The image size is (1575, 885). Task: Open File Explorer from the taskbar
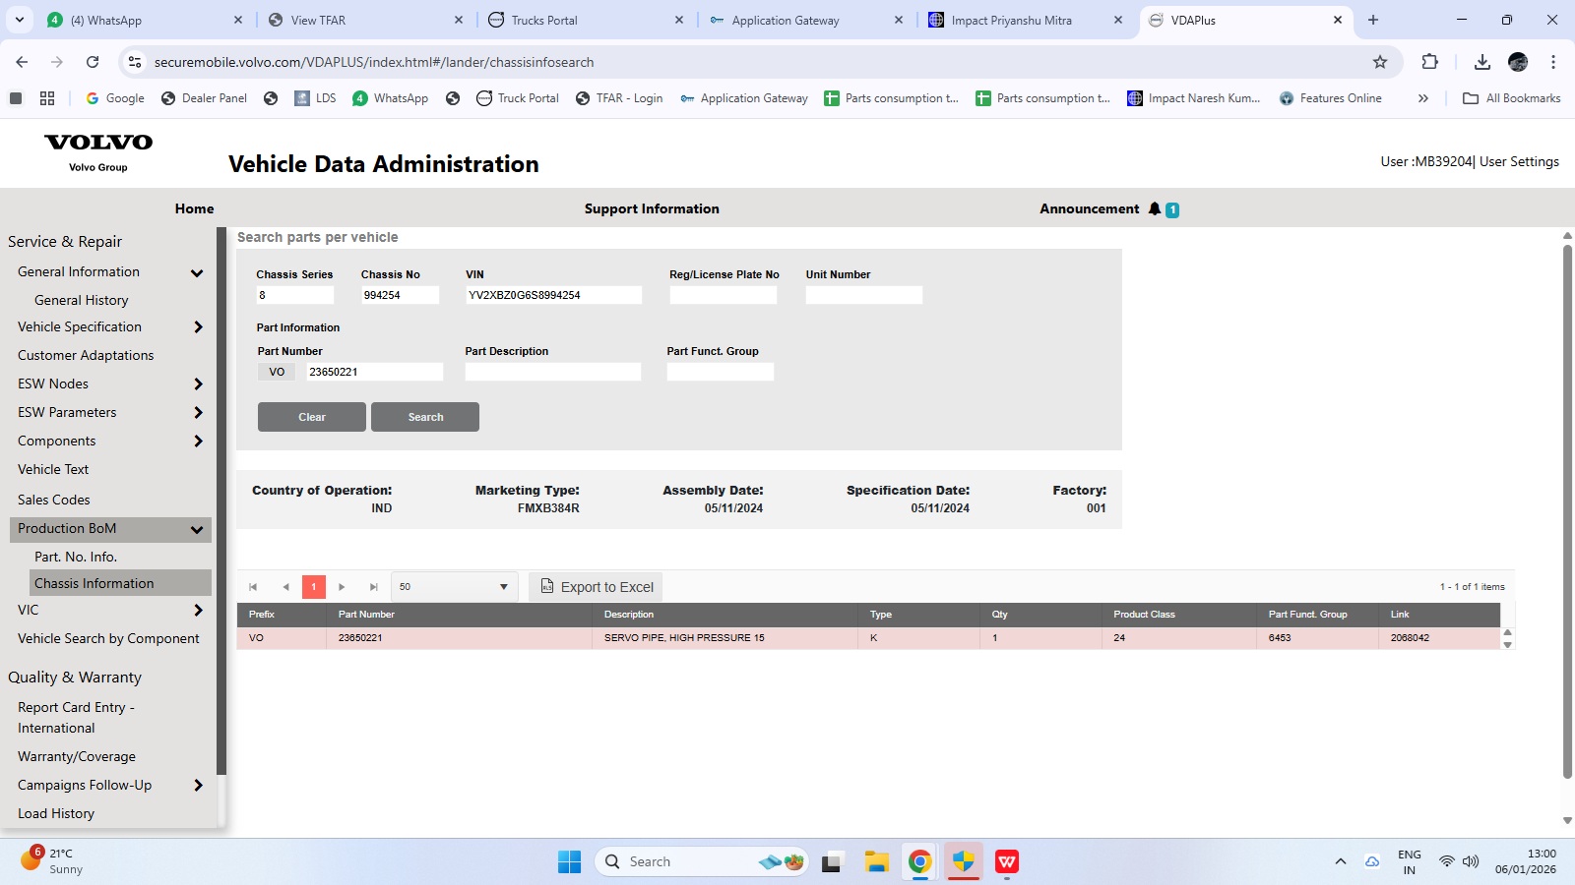(x=876, y=862)
